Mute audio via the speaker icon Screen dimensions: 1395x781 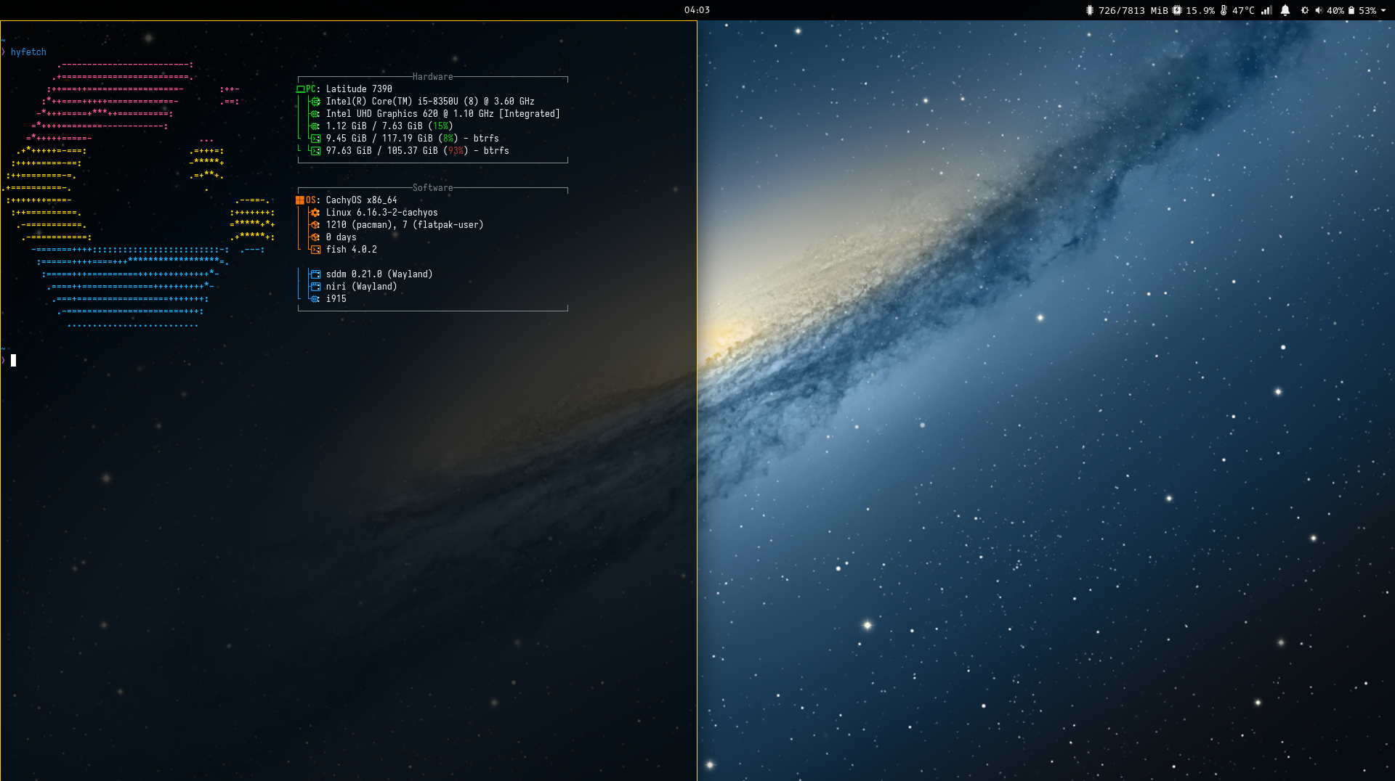[1318, 10]
